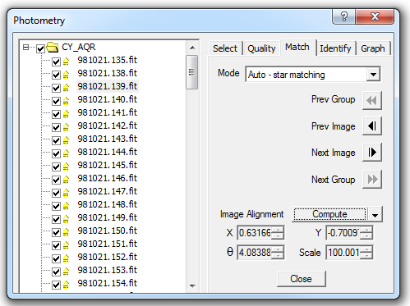Screen dimensions: 410x306
Task: Click the Y alignment input field
Action: pos(343,233)
